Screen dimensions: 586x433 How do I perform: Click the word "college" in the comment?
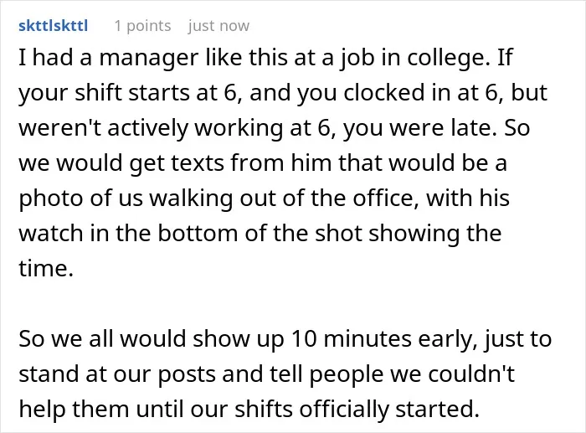448,58
